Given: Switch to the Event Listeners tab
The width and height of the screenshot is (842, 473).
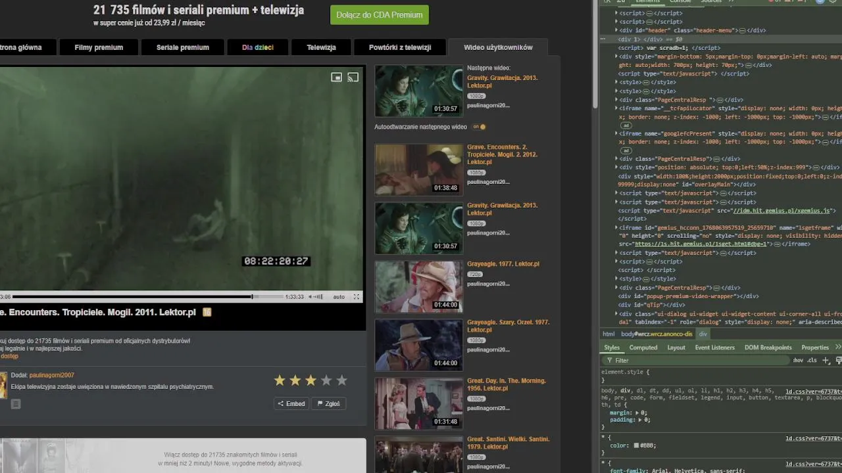Looking at the screenshot, I should coord(714,348).
